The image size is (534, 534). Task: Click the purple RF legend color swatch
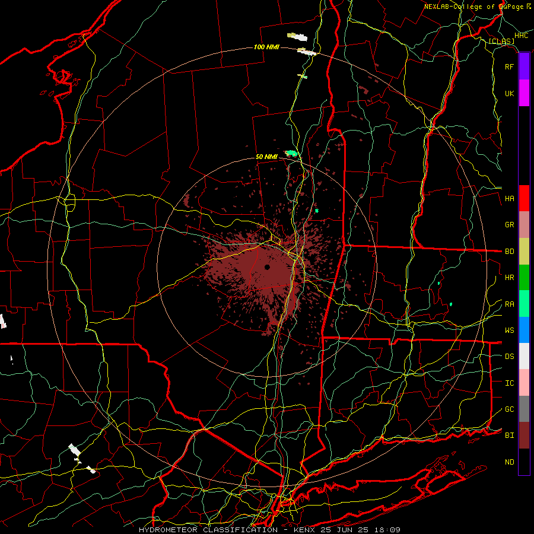(524, 66)
